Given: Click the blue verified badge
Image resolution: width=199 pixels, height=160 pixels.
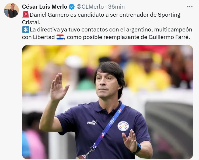Looking at the screenshot, I should pos(72,7).
